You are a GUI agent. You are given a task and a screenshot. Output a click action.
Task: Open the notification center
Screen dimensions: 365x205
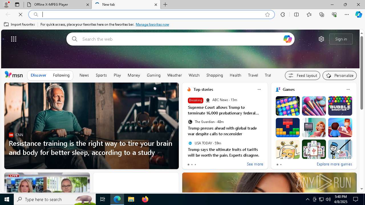click(356, 199)
